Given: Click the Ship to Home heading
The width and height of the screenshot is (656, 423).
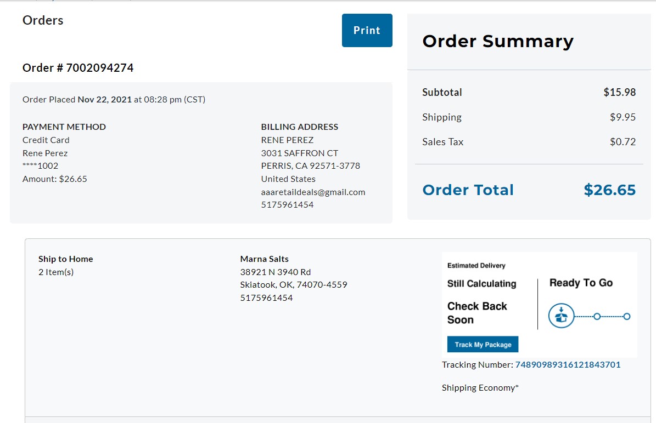Looking at the screenshot, I should (x=66, y=259).
